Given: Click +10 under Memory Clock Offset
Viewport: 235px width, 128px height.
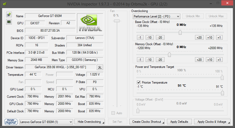Looking at the screenshot, I should pyautogui.click(x=210, y=60).
